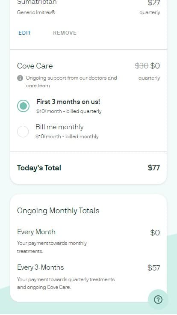
Task: Click the "$10/month - billed monthly" text
Action: (x=67, y=137)
